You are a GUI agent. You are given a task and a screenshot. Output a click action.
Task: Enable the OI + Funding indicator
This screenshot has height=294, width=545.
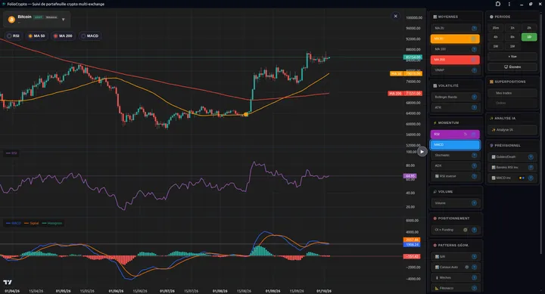point(455,230)
